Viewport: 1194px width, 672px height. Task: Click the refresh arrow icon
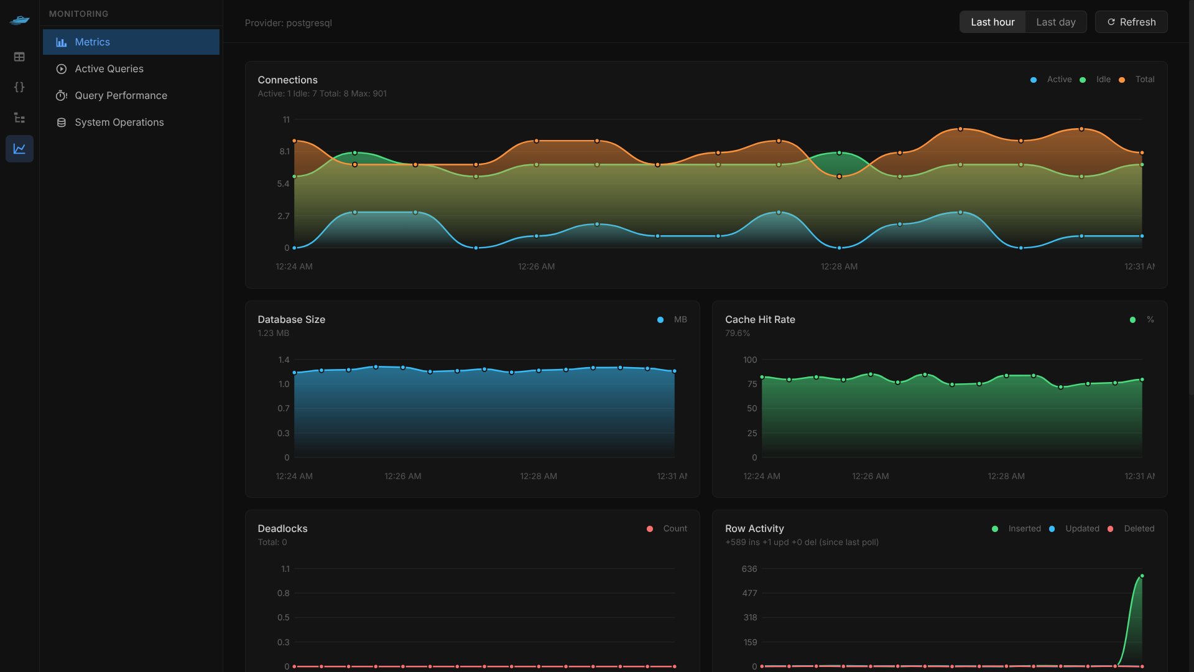tap(1111, 22)
